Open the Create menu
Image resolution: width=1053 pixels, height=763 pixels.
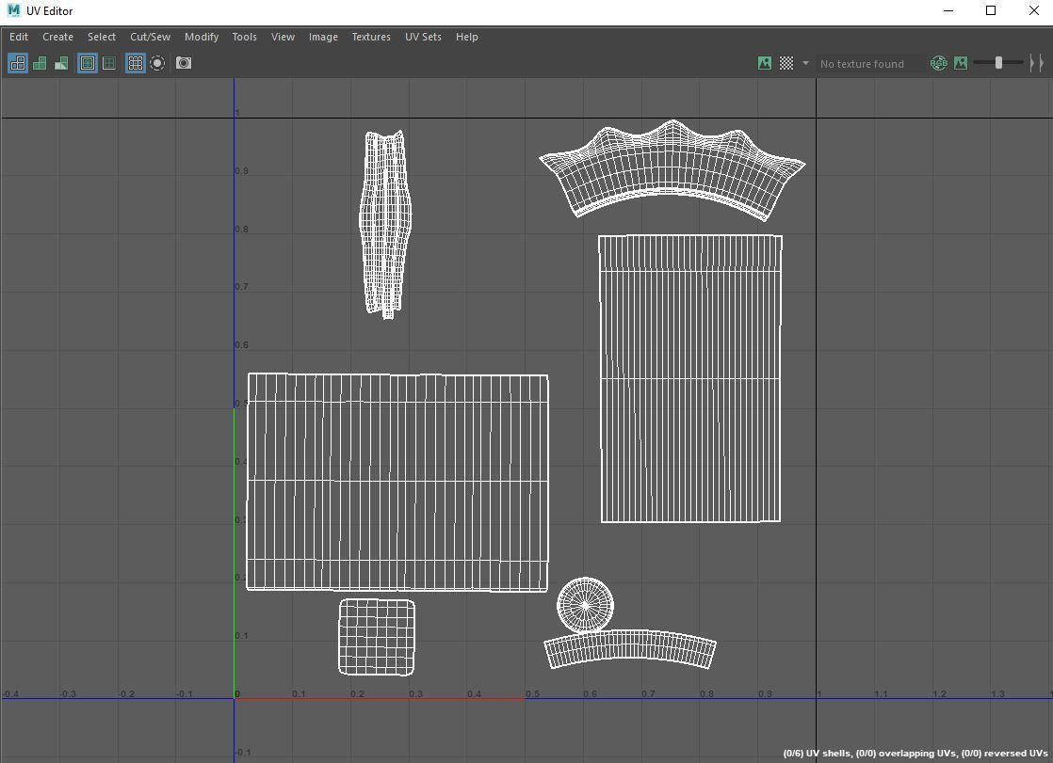pos(57,37)
